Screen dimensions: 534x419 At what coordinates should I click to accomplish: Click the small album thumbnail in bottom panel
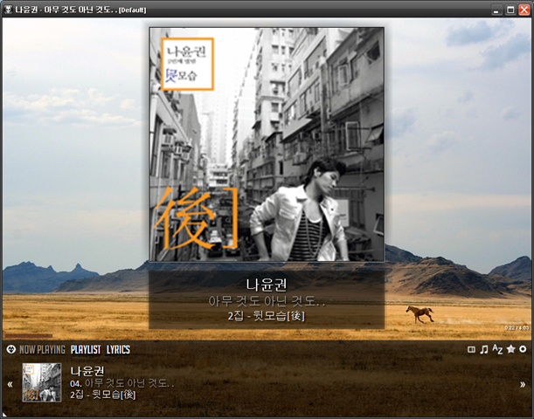pos(42,382)
